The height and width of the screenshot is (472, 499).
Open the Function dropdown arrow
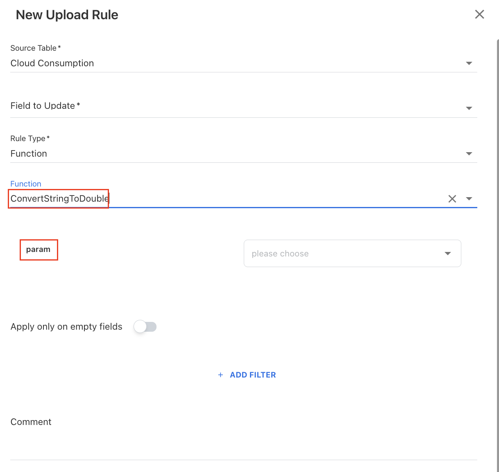point(469,199)
